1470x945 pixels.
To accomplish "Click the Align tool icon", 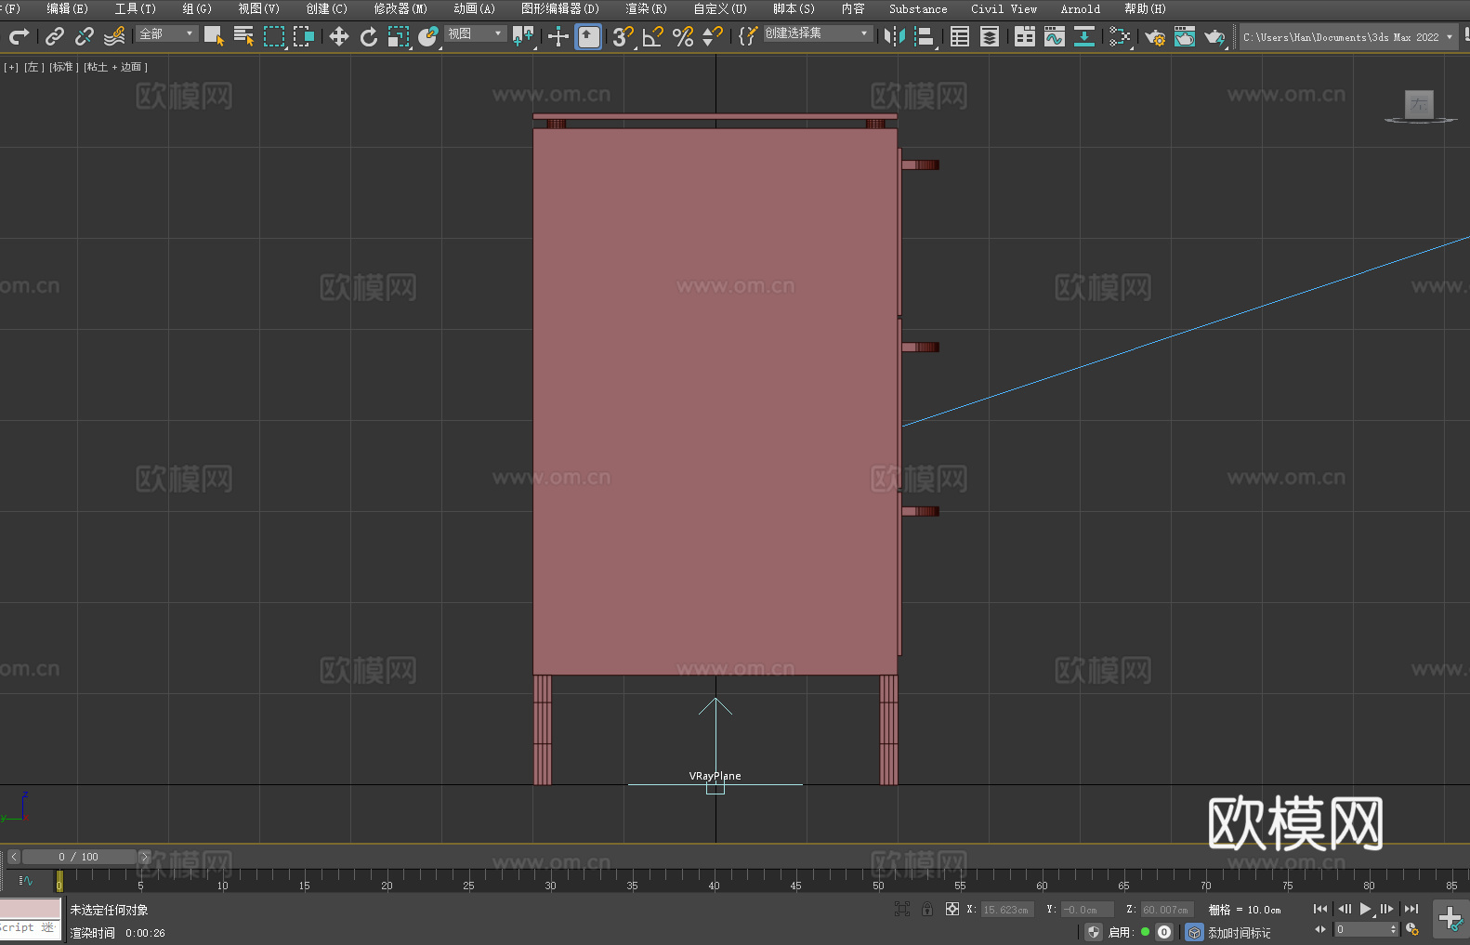I will (x=925, y=36).
